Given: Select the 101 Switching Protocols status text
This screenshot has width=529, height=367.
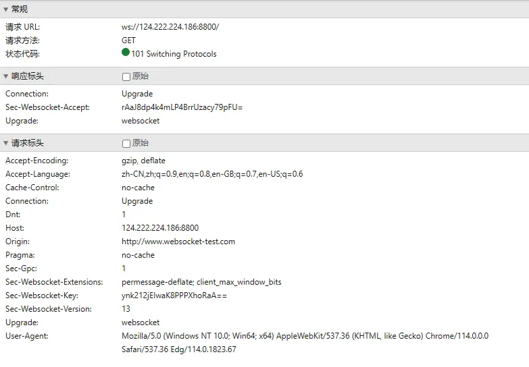Looking at the screenshot, I should pyautogui.click(x=174, y=54).
